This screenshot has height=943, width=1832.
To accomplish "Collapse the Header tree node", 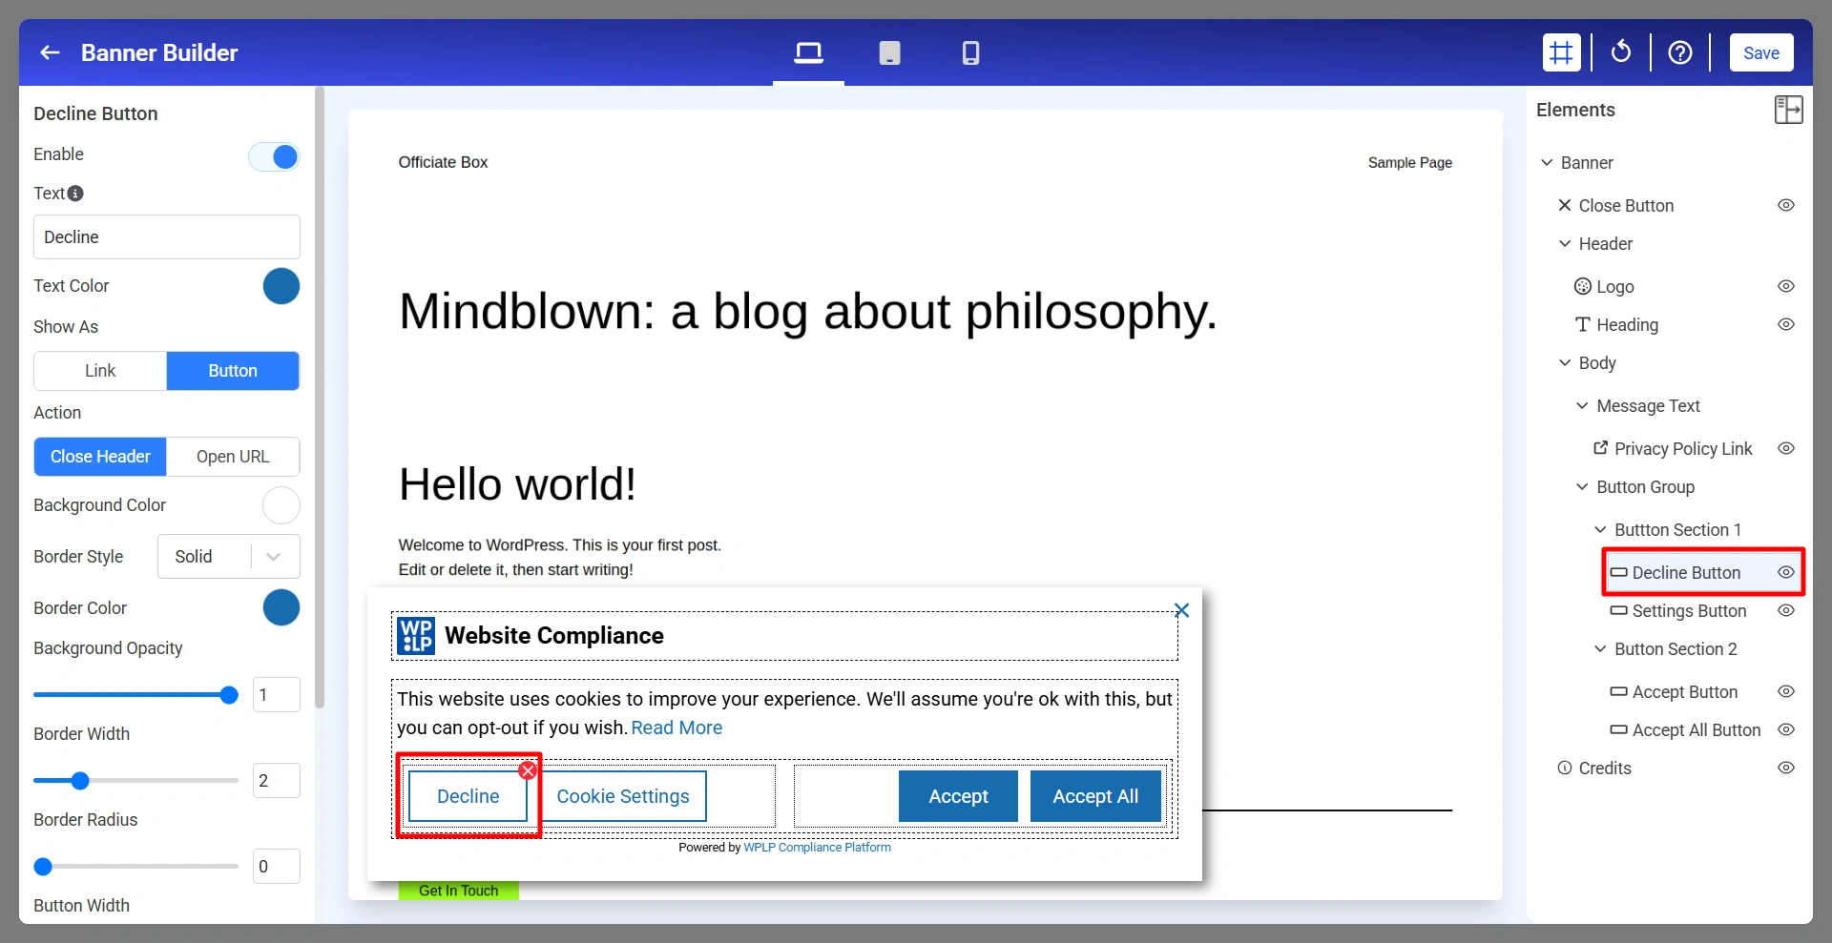I will point(1565,244).
